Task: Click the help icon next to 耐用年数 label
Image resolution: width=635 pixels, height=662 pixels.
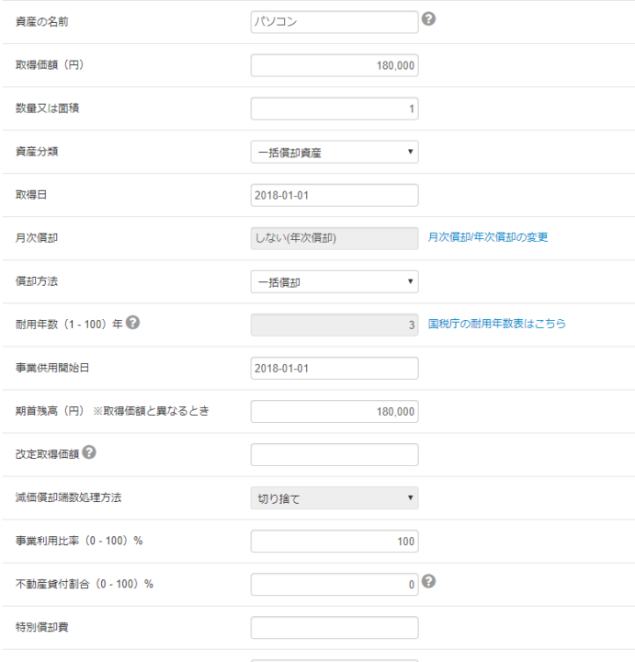Action: point(133,324)
